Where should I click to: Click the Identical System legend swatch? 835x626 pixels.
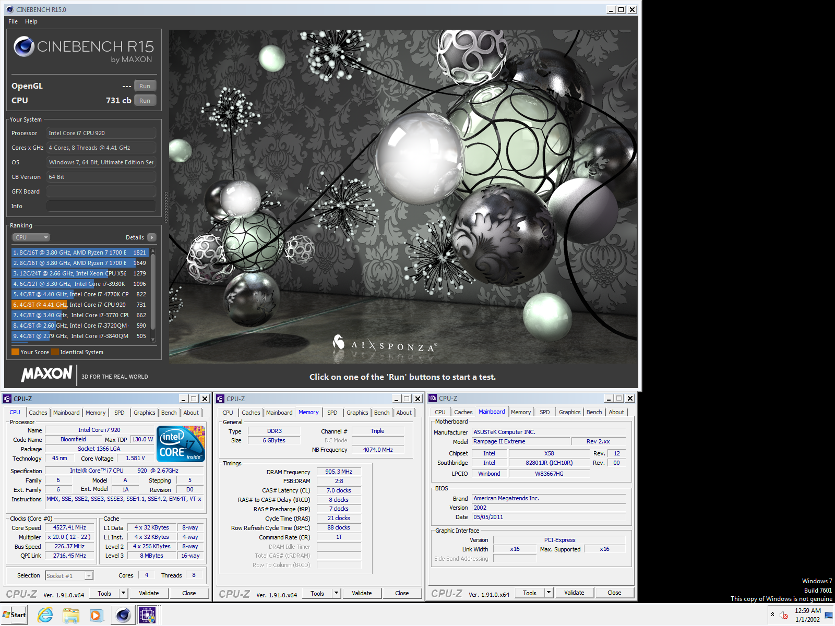coord(55,352)
